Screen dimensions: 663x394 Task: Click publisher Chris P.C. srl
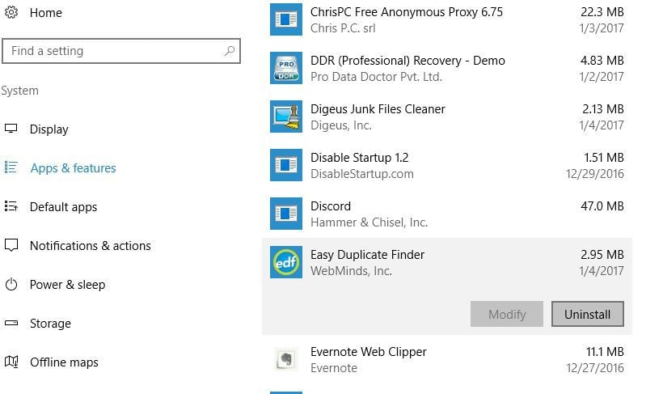coord(343,28)
